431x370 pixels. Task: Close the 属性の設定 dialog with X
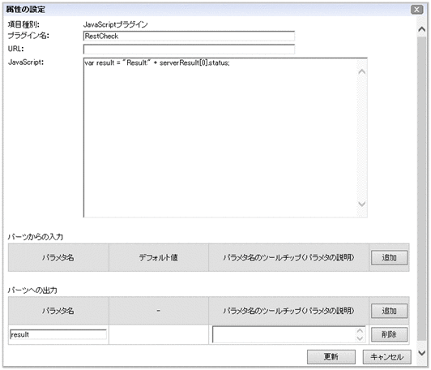(416, 10)
